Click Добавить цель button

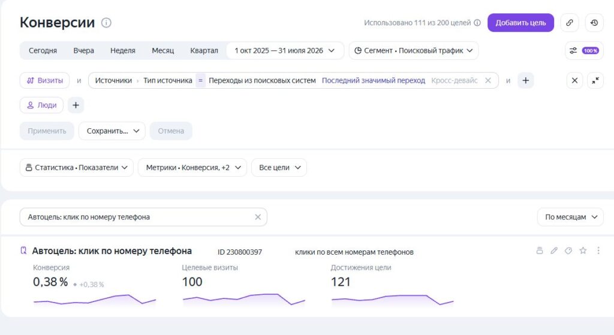pyautogui.click(x=520, y=23)
